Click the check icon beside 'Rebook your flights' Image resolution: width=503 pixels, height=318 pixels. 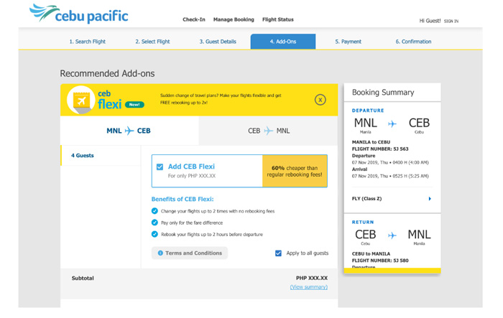[154, 234]
